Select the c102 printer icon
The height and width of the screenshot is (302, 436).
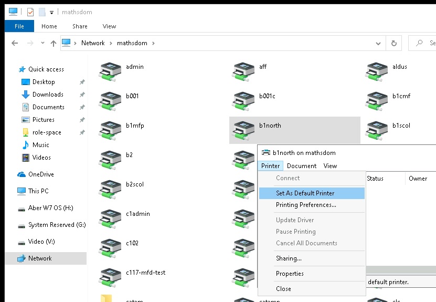(x=111, y=247)
